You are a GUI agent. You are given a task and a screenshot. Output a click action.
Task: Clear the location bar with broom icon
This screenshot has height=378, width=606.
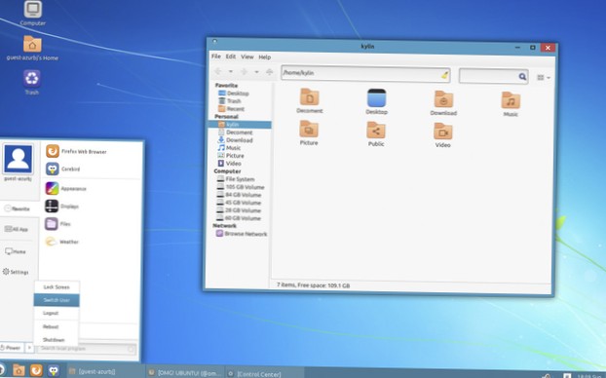tap(445, 75)
